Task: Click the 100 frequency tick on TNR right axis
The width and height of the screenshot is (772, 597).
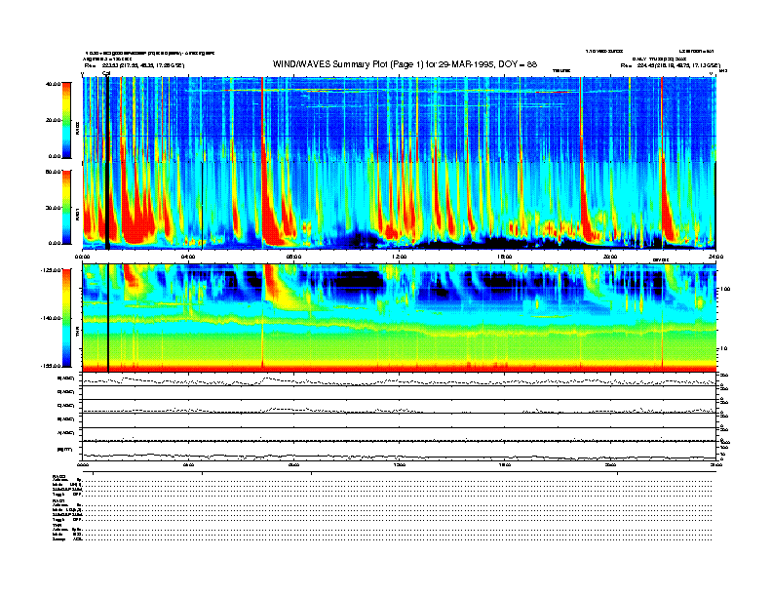Action: coord(724,289)
